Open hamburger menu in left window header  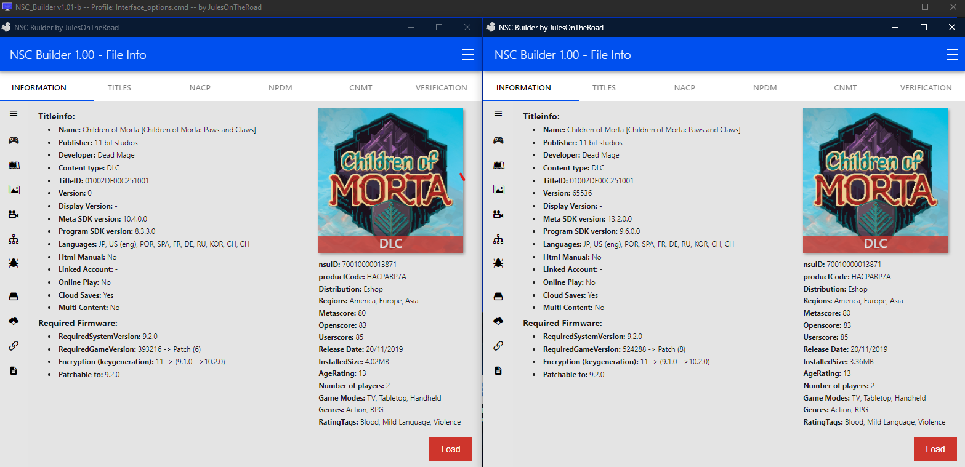coord(468,55)
